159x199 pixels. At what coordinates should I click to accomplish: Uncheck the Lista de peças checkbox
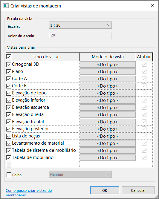pos(9,136)
